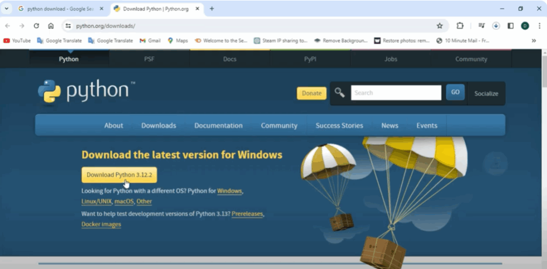Follow the Linux/UNIX link
547x269 pixels.
pyautogui.click(x=97, y=201)
